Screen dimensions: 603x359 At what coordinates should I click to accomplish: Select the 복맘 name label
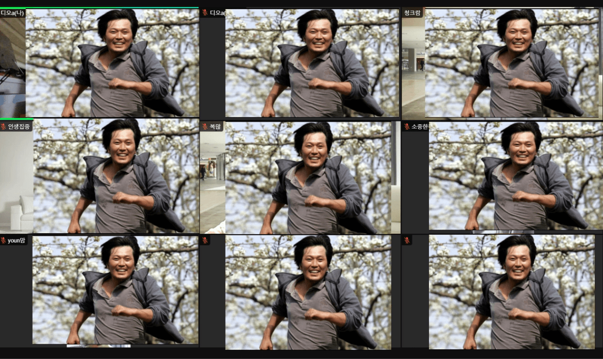(215, 126)
